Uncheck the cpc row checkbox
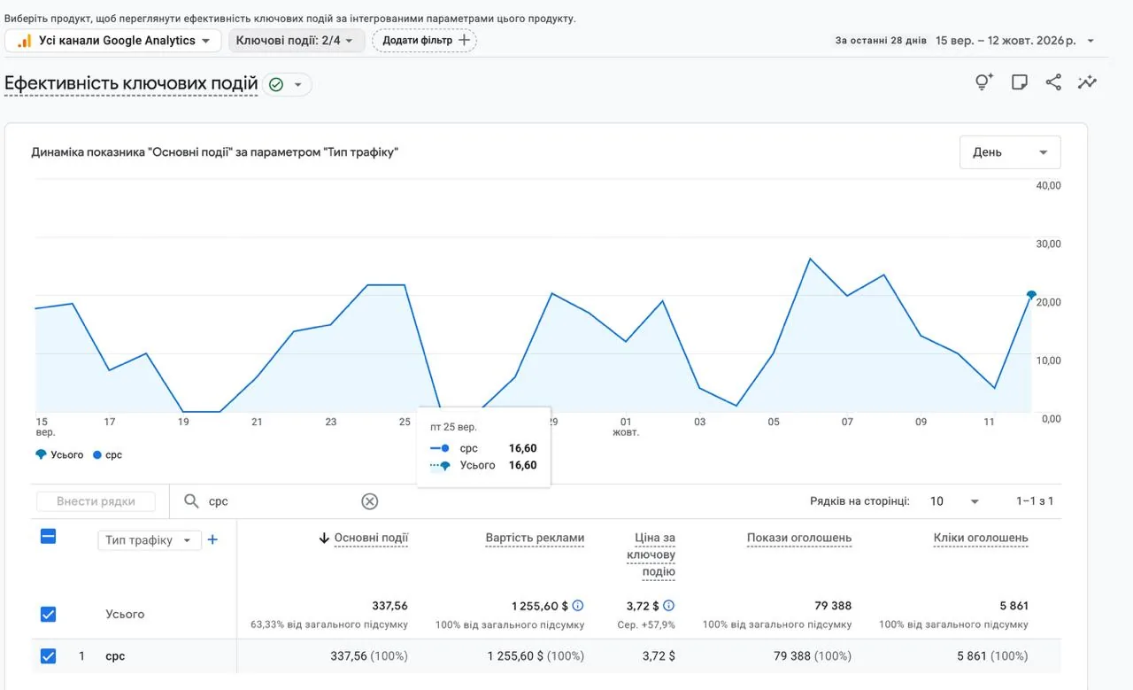Screen dimensions: 1133x690 click(49, 656)
